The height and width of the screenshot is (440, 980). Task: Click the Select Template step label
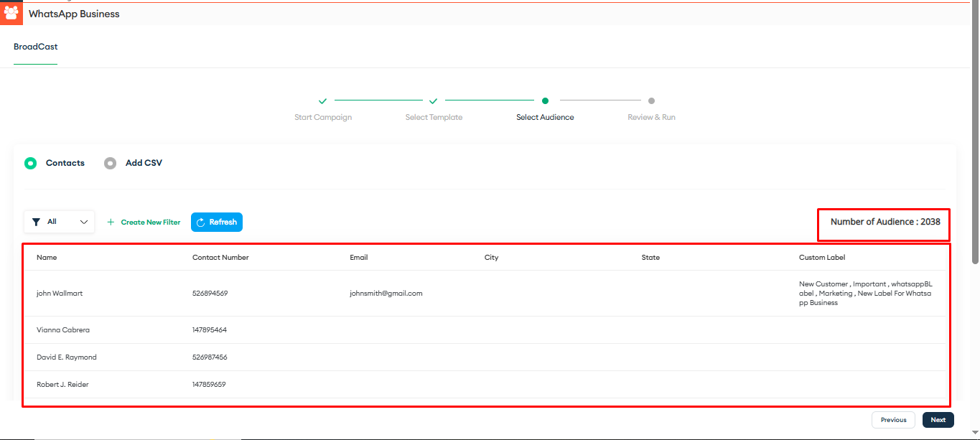pyautogui.click(x=434, y=117)
